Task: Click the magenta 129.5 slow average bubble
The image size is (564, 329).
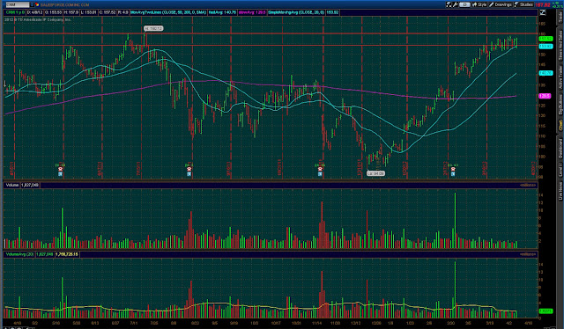Action: [x=545, y=96]
